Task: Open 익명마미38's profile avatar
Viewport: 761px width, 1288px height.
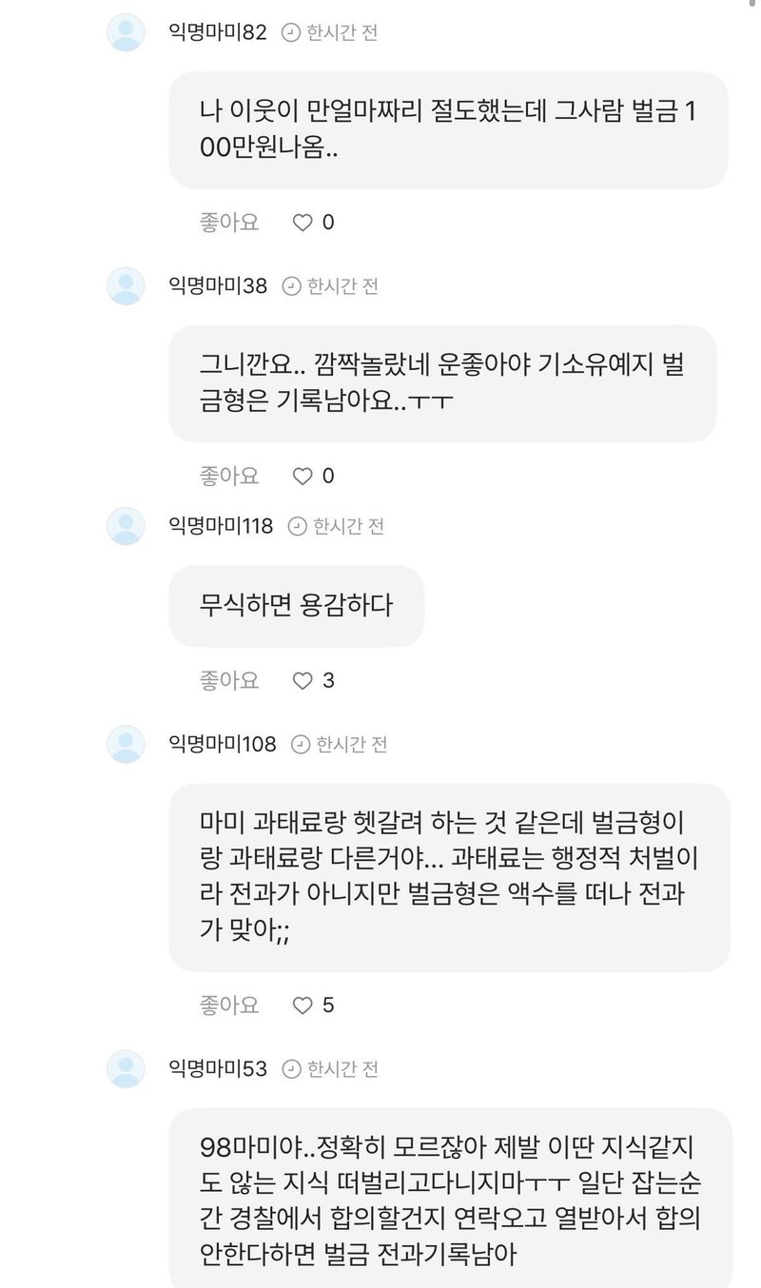Action: coord(126,285)
